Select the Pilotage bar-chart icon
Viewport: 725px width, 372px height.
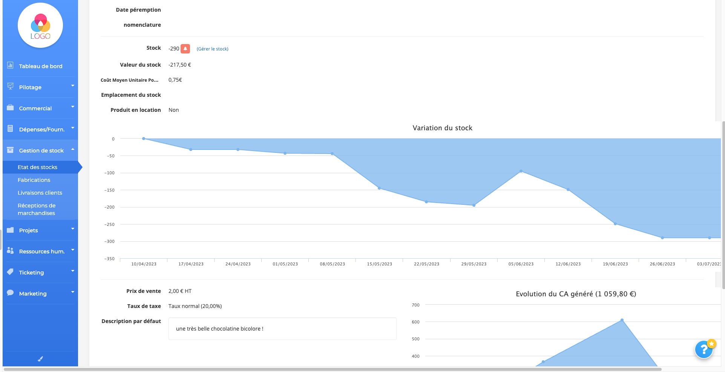pyautogui.click(x=10, y=87)
